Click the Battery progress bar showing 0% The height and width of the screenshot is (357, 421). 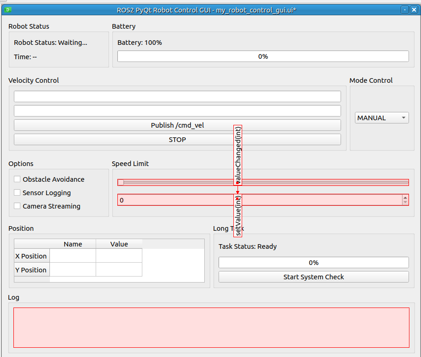click(x=263, y=56)
